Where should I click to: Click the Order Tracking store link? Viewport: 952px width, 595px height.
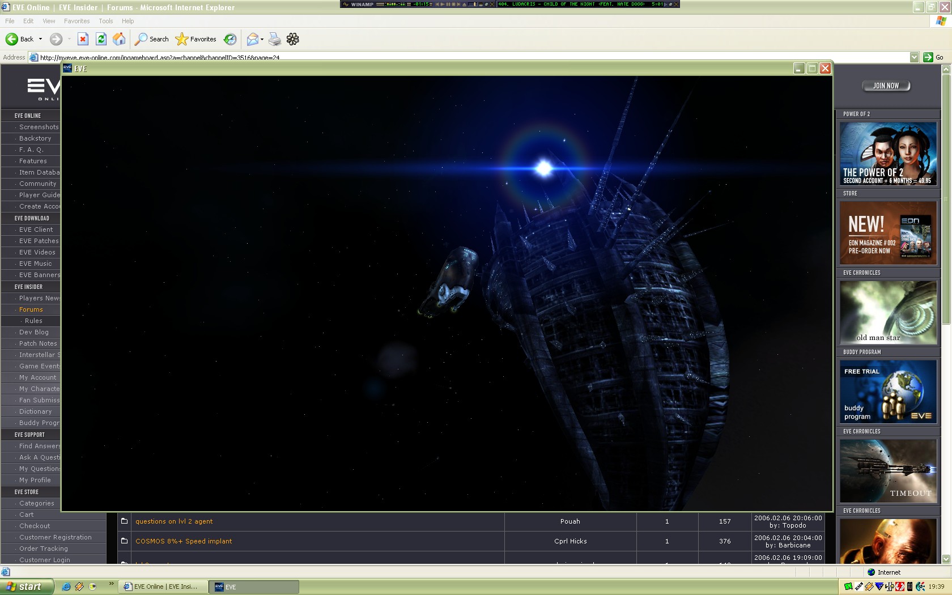44,549
